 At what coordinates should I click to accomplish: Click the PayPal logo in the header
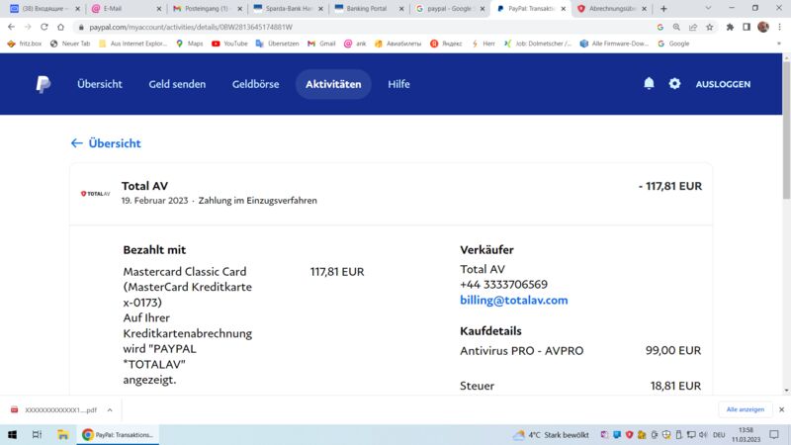(43, 84)
